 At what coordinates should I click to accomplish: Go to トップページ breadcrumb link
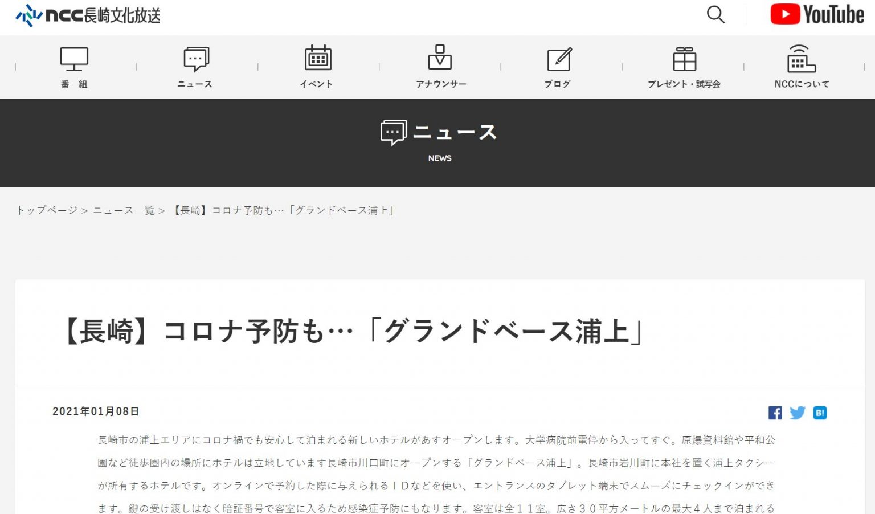click(47, 210)
